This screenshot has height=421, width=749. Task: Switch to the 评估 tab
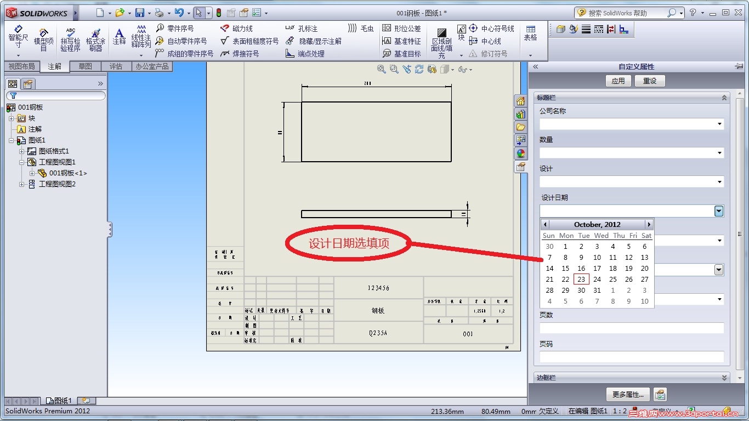[116, 66]
